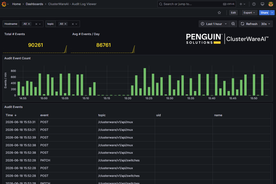Expand the Share button arrow options

coord(272,13)
